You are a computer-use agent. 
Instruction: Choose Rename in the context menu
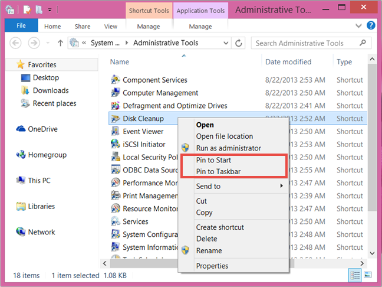click(x=209, y=250)
